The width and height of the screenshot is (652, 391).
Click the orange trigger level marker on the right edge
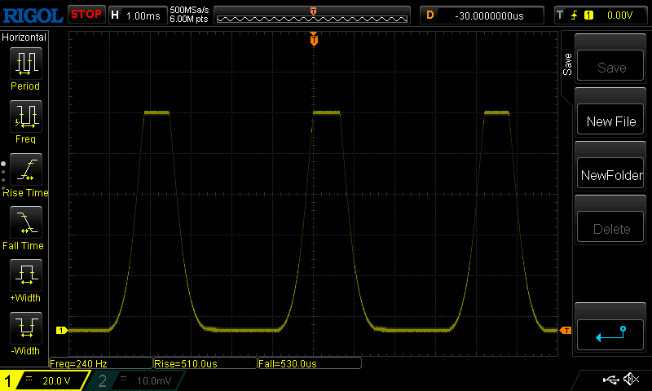566,331
